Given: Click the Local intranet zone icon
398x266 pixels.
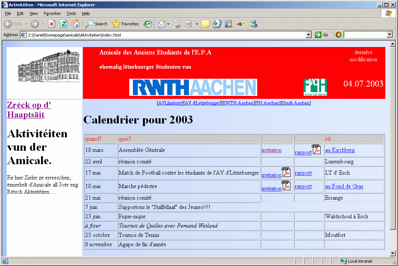Looking at the screenshot, I should [344, 261].
